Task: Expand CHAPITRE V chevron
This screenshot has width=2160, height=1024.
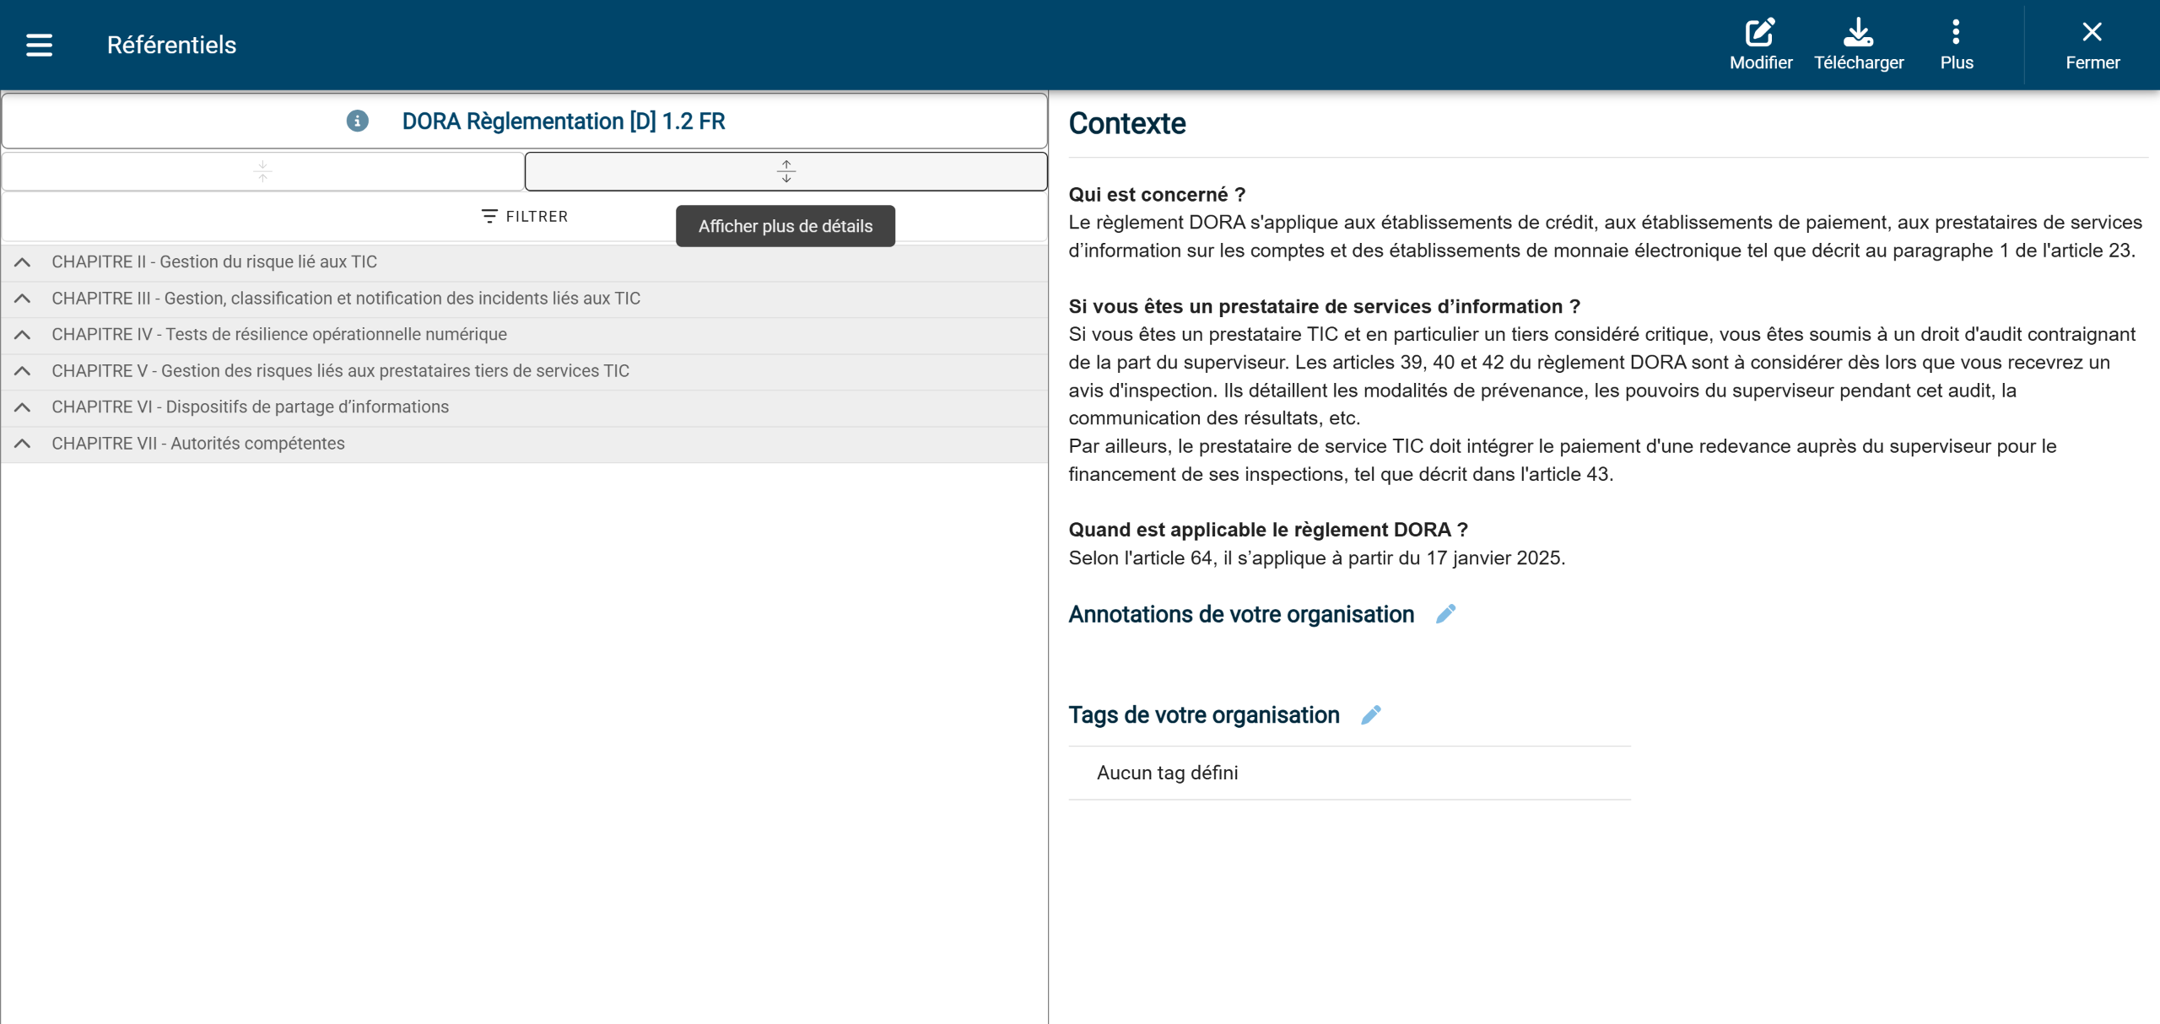Action: [x=23, y=371]
